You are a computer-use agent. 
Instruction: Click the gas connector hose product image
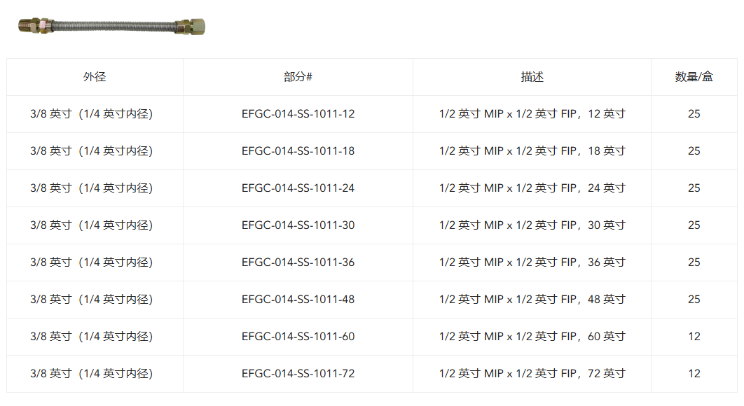pyautogui.click(x=111, y=26)
